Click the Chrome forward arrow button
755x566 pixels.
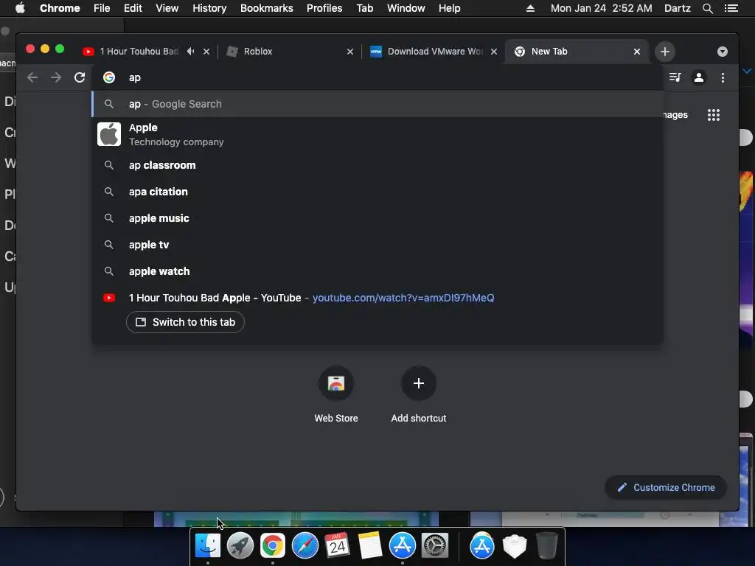click(x=56, y=77)
